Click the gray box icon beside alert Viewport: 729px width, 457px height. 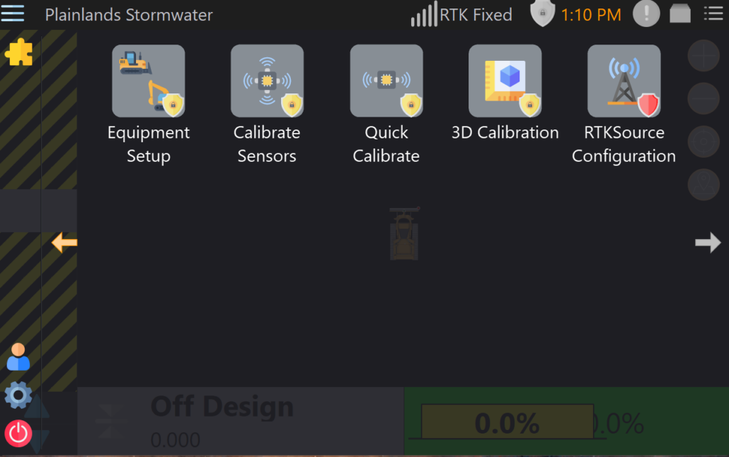pos(680,13)
